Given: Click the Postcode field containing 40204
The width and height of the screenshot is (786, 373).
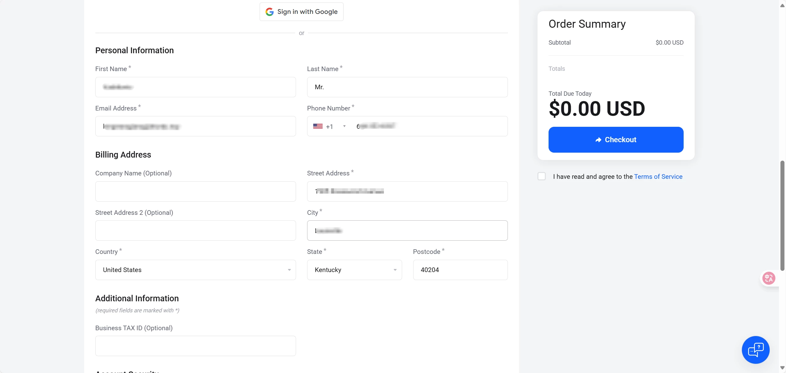Looking at the screenshot, I should pos(460,270).
